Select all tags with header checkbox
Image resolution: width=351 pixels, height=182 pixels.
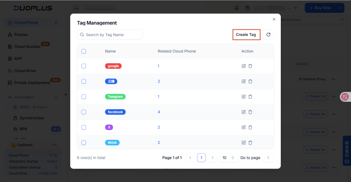coord(84,51)
